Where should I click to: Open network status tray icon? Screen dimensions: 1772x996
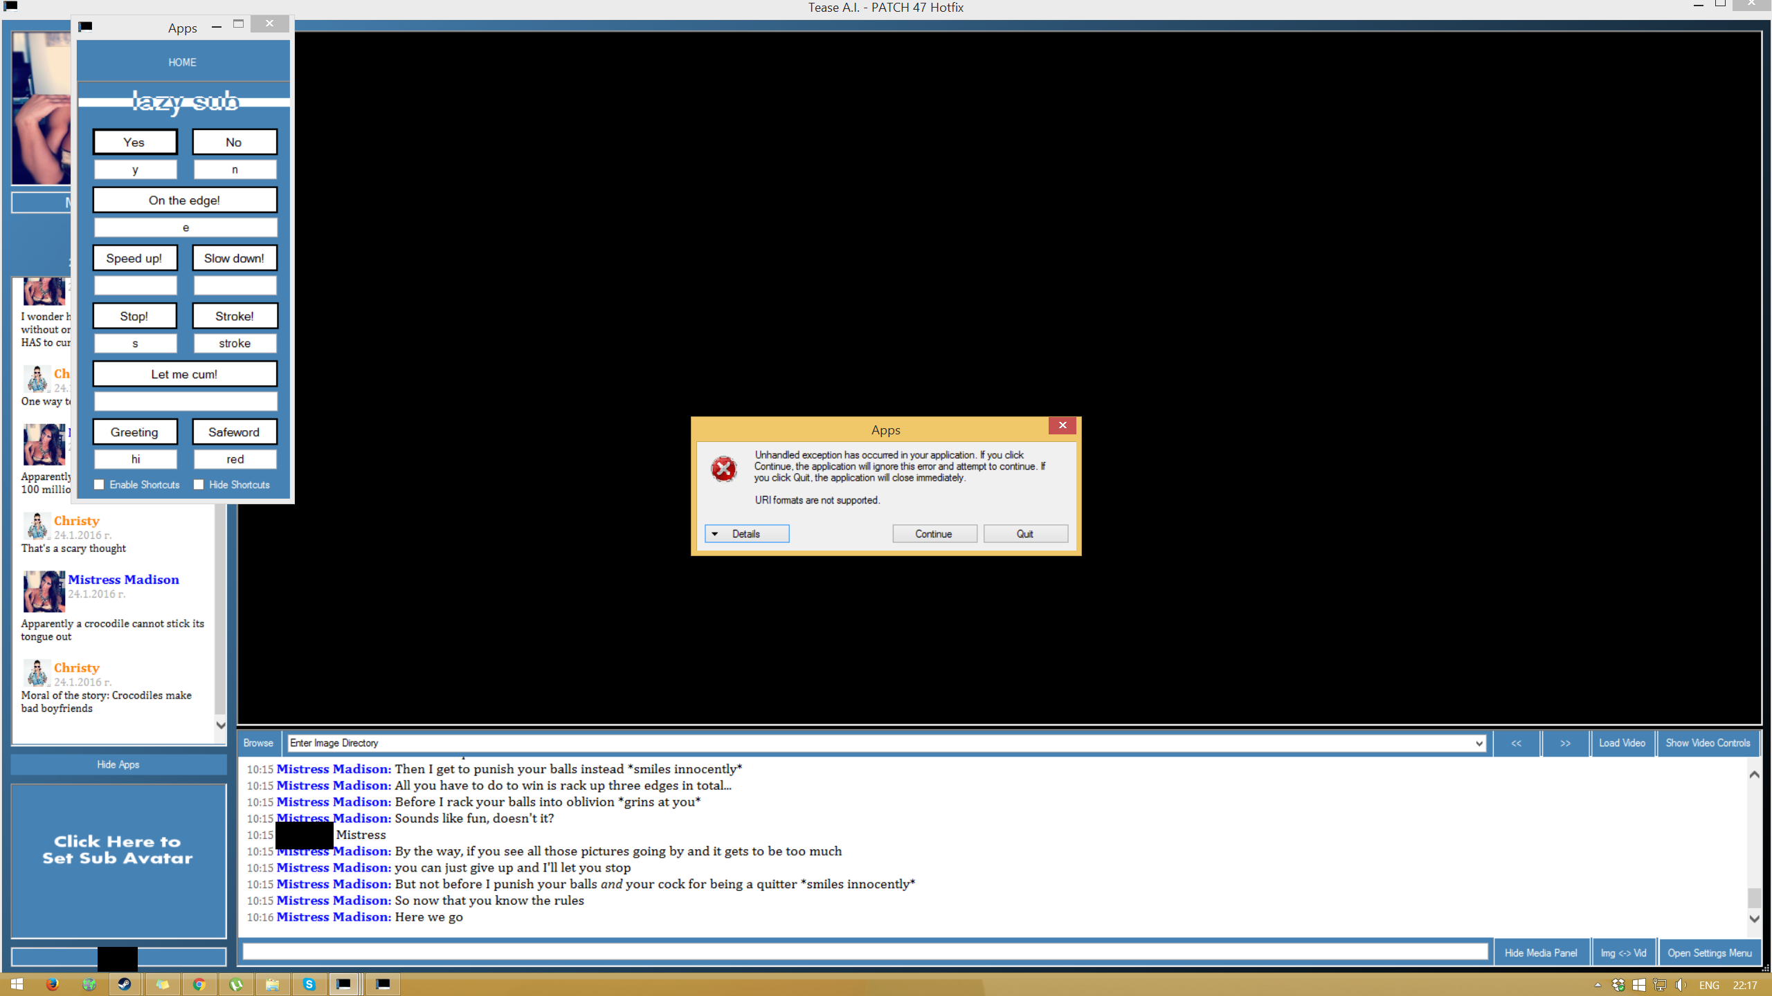click(x=1659, y=985)
